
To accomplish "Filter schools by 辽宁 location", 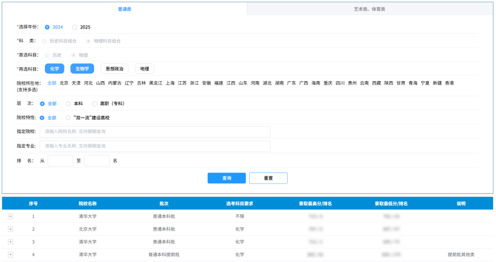I will 129,83.
